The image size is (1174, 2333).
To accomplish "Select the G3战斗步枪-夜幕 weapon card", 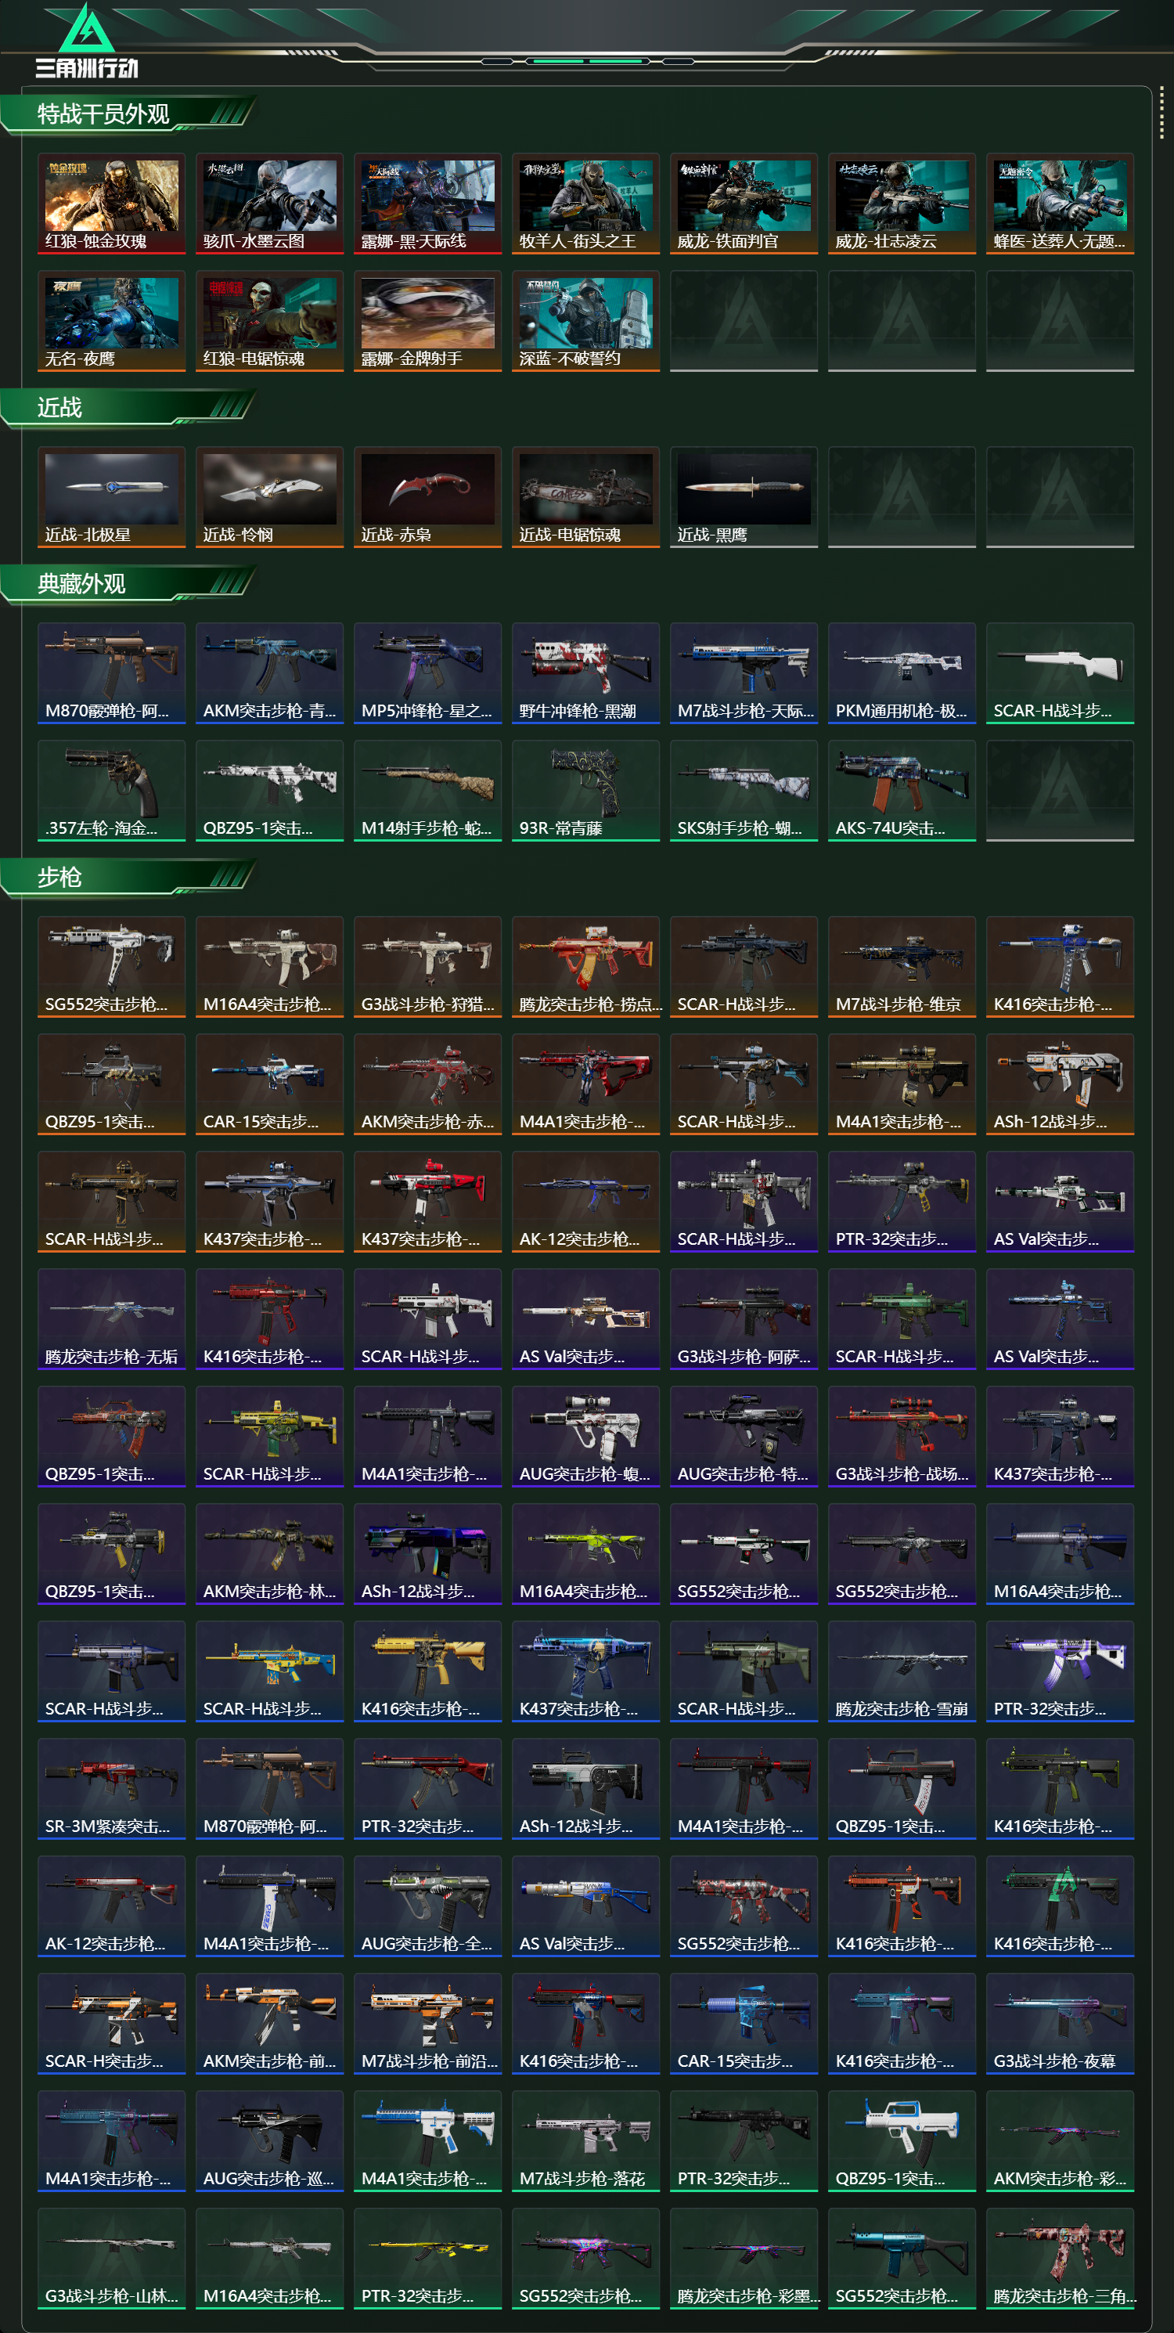I will click(1060, 2023).
